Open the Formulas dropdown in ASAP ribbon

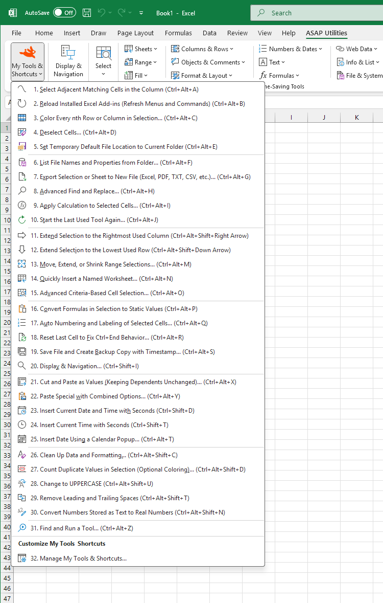[x=279, y=75]
